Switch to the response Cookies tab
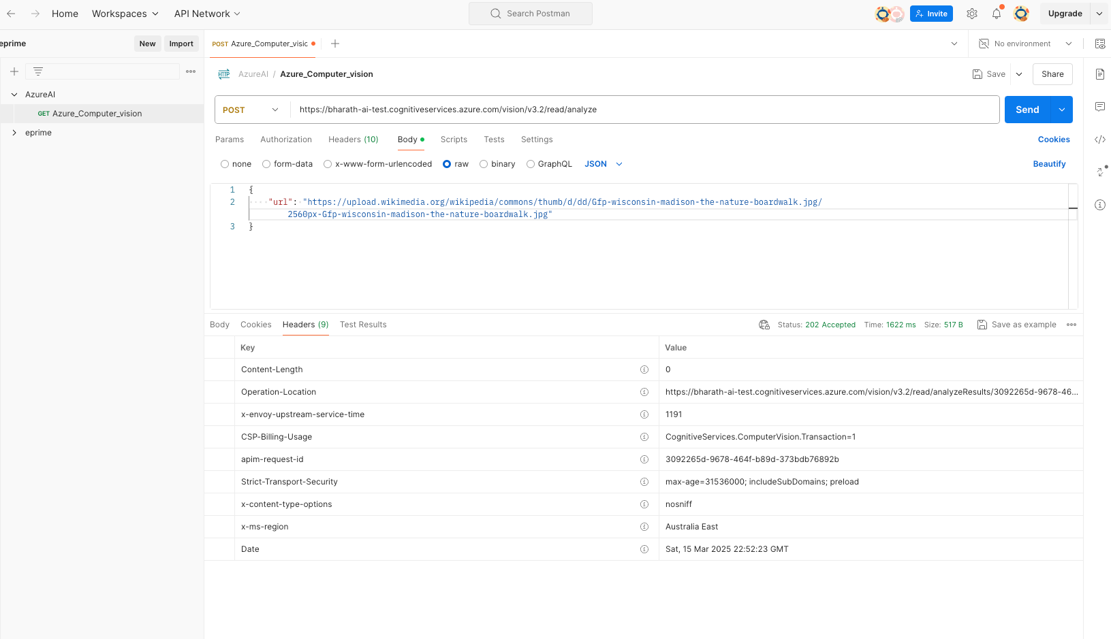The image size is (1111, 639). [256, 325]
